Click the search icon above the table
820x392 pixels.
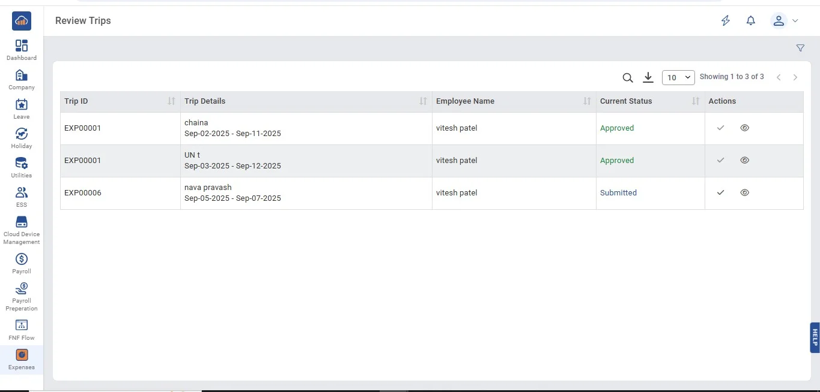pyautogui.click(x=628, y=77)
